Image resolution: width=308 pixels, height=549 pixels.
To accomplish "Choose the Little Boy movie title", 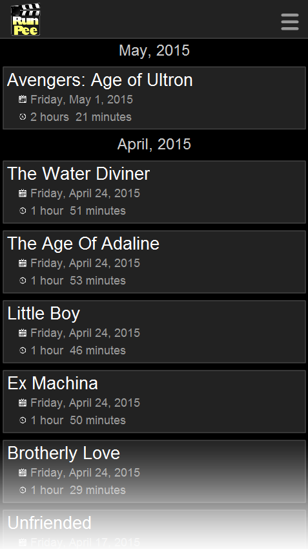I will [44, 314].
